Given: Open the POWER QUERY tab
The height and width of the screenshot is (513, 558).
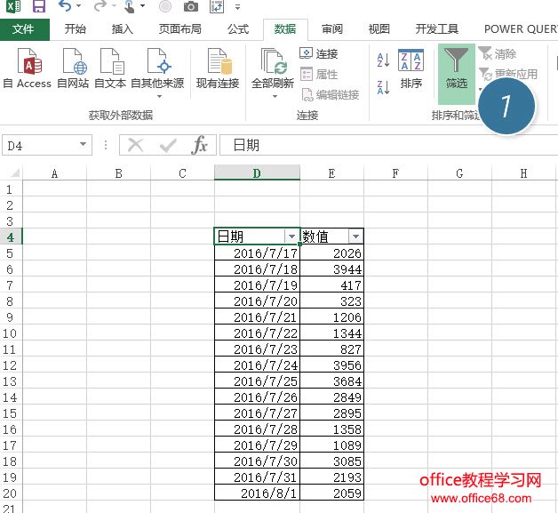Looking at the screenshot, I should click(x=521, y=29).
